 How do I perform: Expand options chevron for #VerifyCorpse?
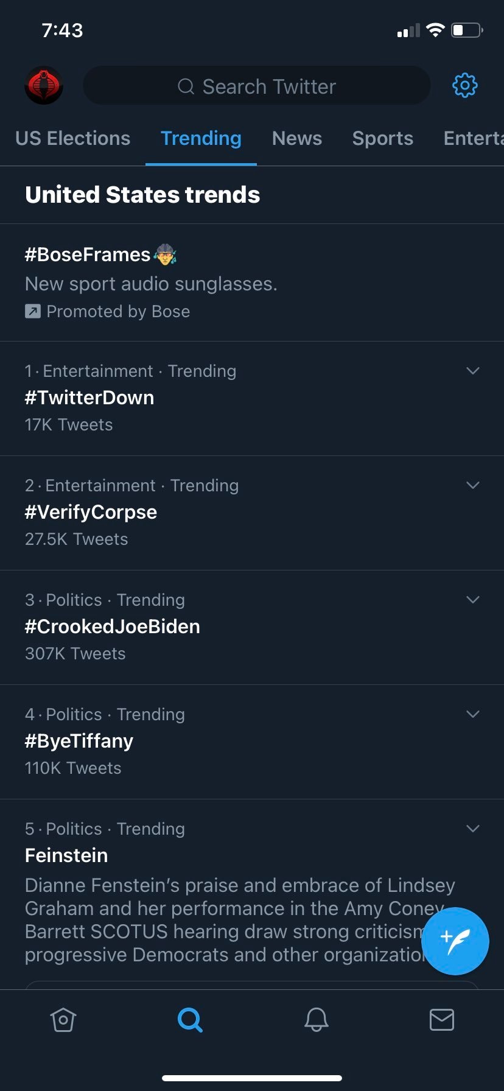click(473, 485)
